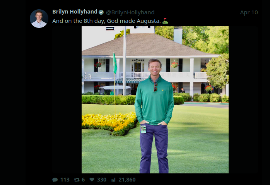Open the tweet via Apr 10 date
Screen dimensions: 270x185
click(249, 12)
